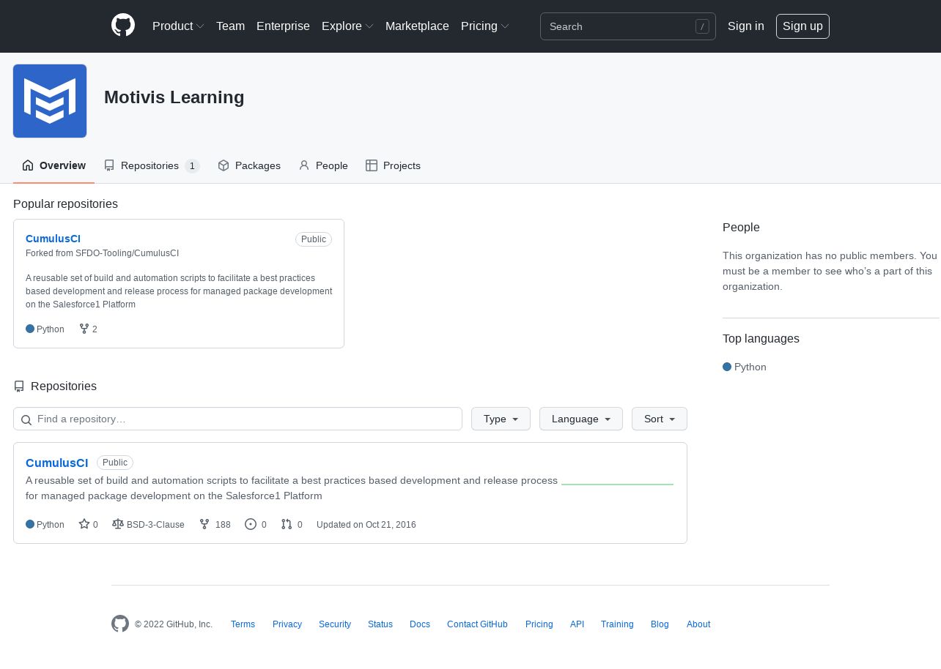The width and height of the screenshot is (941, 669).
Task: Click the Popular repositories heading
Action: tap(65, 203)
